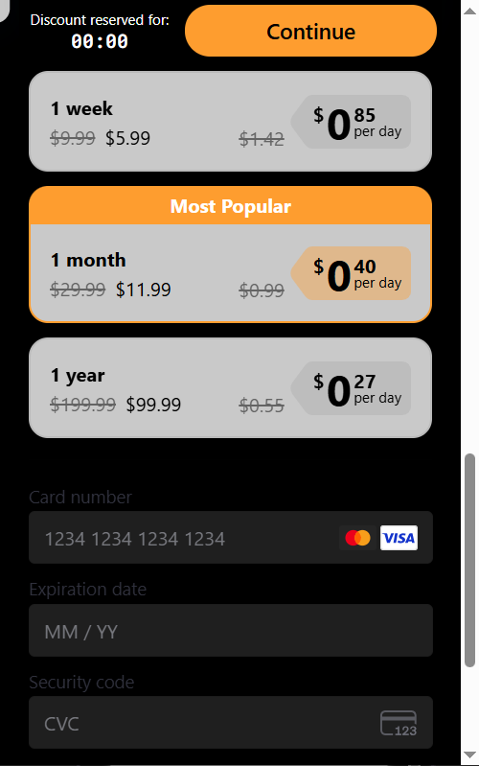The image size is (479, 766).
Task: Click the discount countdown timer
Action: (100, 41)
